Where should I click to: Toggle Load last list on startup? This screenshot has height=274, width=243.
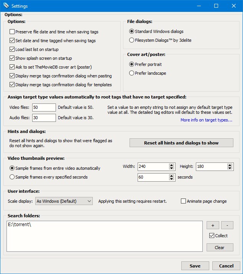tap(12, 49)
